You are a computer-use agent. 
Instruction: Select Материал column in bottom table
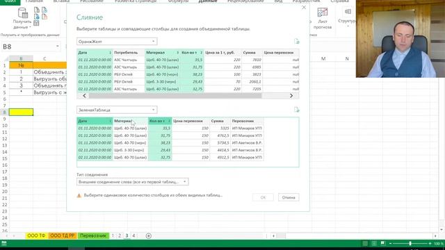[x=131, y=121]
